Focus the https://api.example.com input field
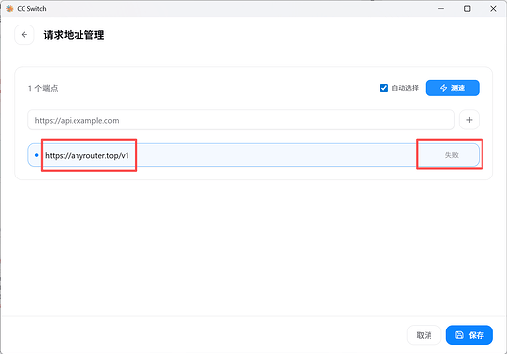 point(241,120)
